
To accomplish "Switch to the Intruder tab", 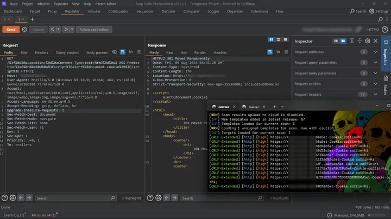I will (94, 11).
